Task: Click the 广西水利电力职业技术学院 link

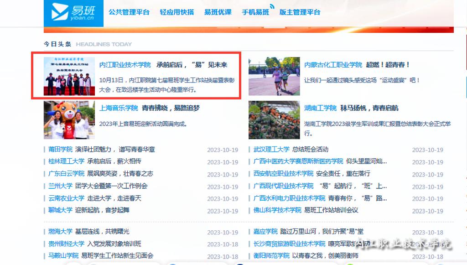Action: point(289,198)
